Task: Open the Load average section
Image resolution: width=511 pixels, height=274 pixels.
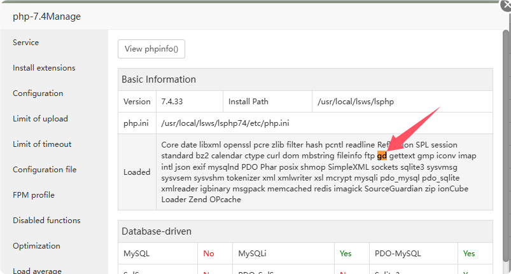Action: click(37, 271)
